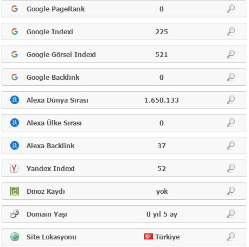Viewport: 249px width, 247px height.
Task: Click the globe icon for Site Lokasyonu
Action: [15, 237]
